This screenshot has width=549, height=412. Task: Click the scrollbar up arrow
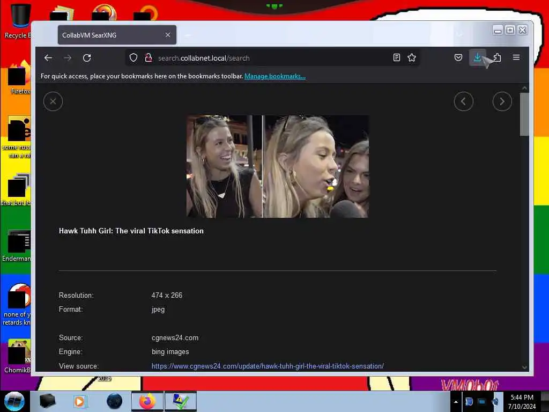pyautogui.click(x=524, y=89)
